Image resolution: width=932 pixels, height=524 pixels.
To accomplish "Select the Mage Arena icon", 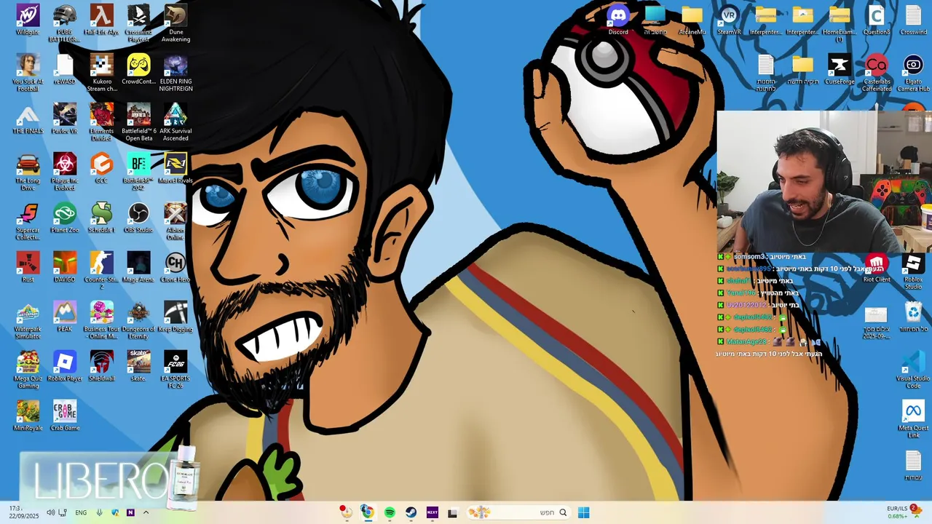I will 138,267.
